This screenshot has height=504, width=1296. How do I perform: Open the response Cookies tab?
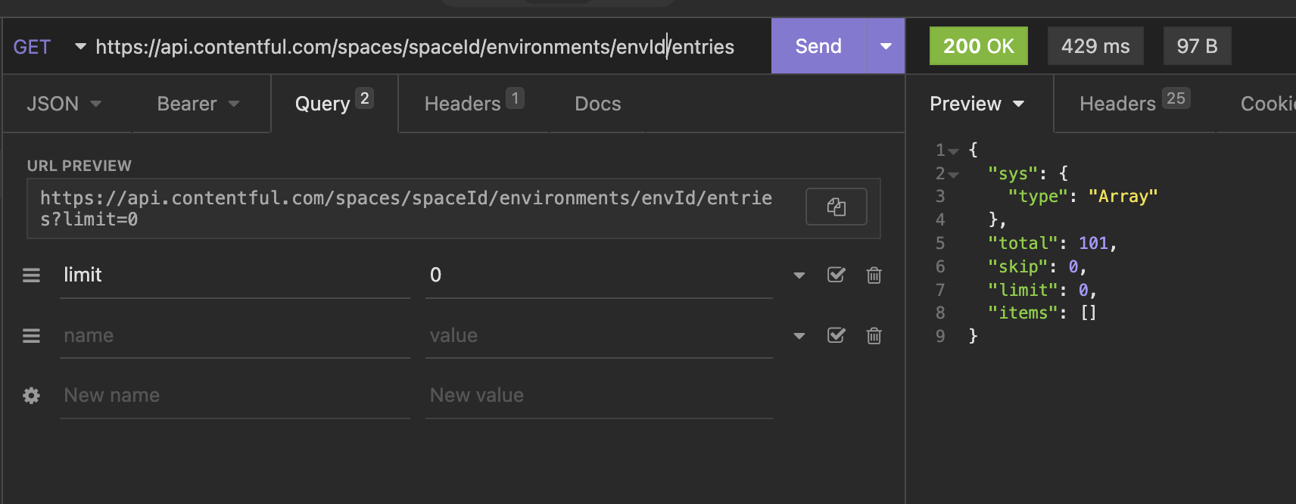[x=1267, y=104]
